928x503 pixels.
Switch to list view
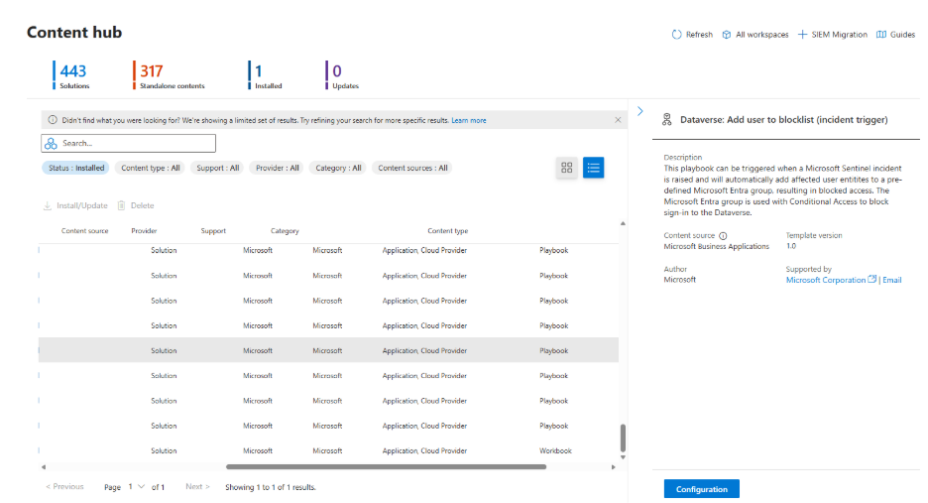[593, 168]
